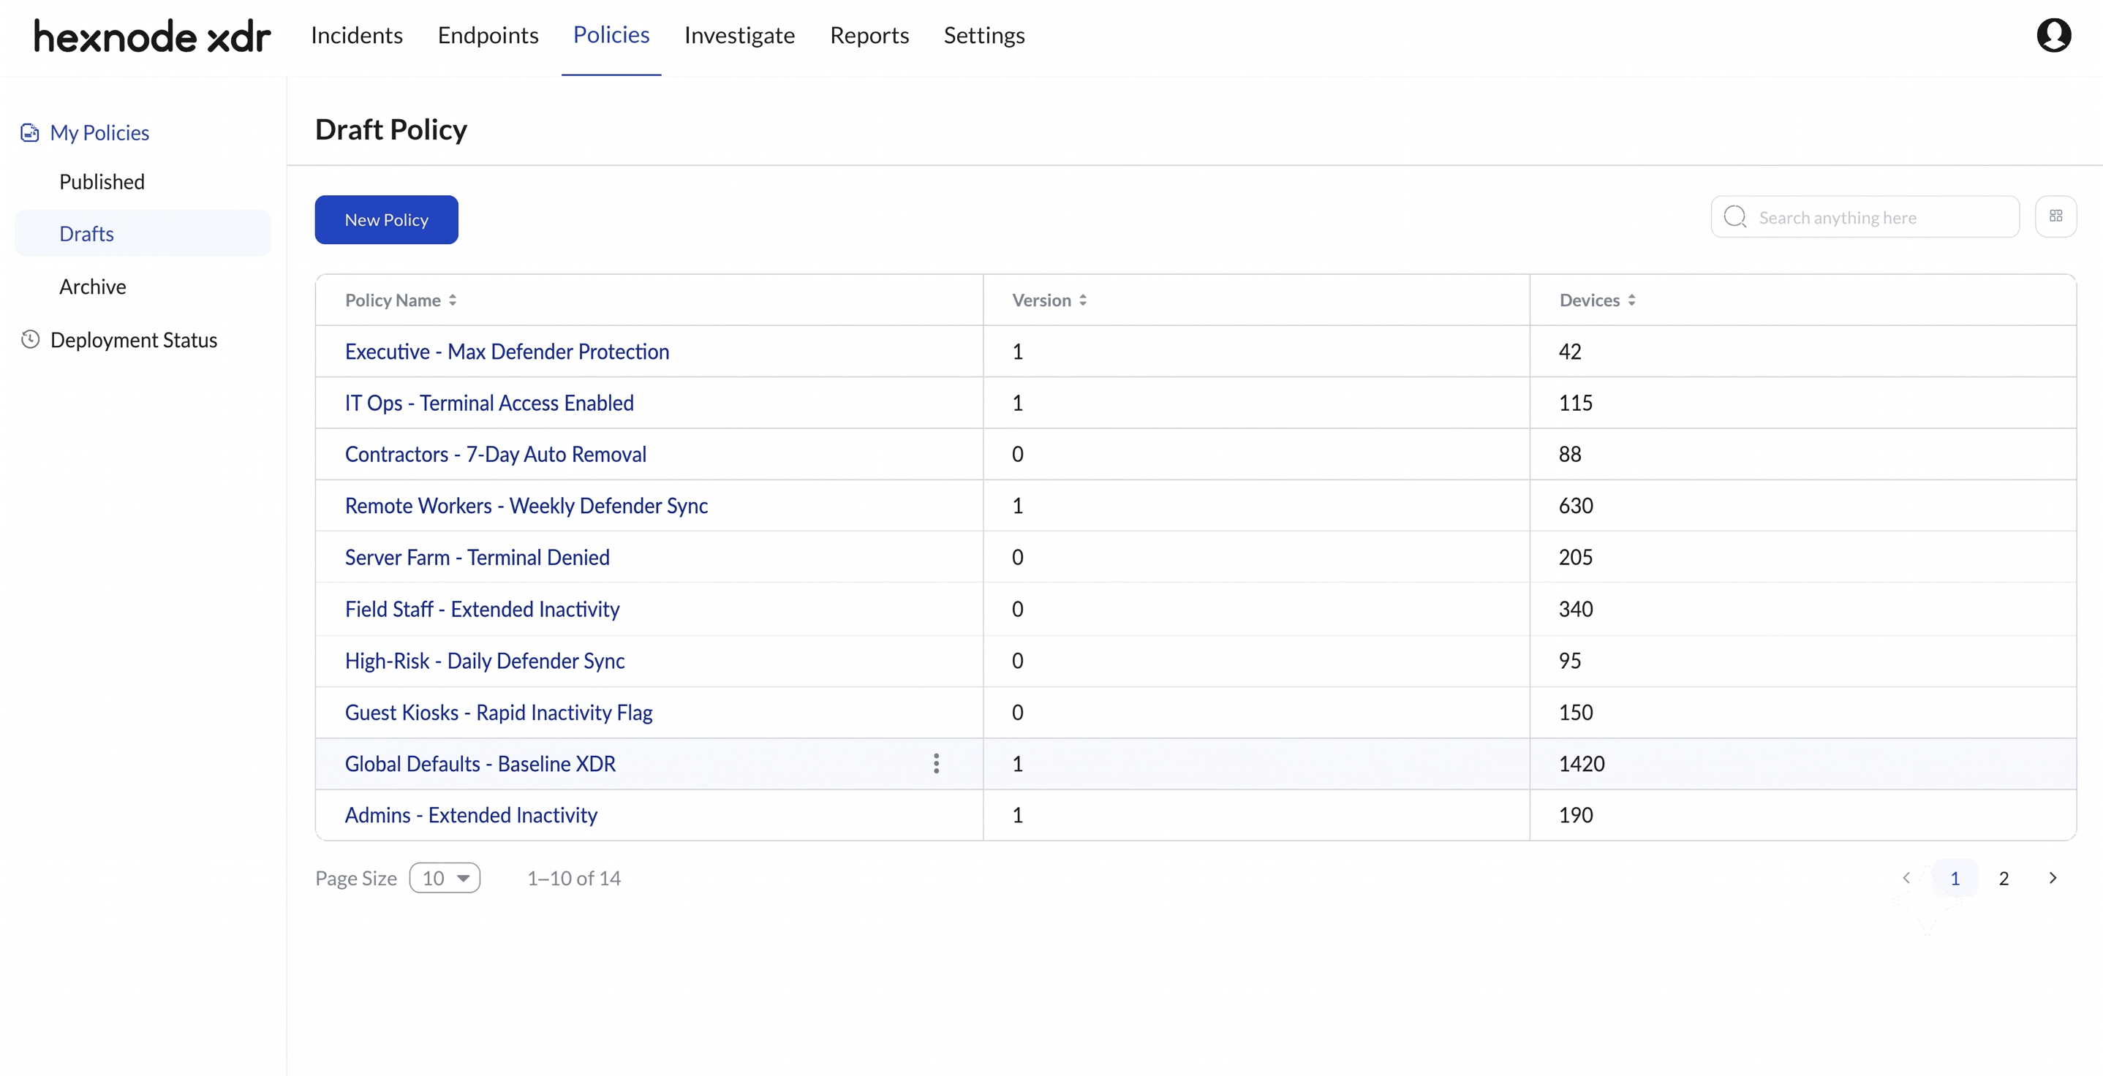
Task: Open three-dot menu for Global Defaults row
Action: [937, 763]
